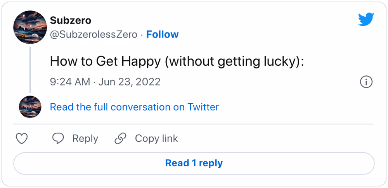388x188 pixels.
Task: Click the @SubzerolessZero handle
Action: 94,34
